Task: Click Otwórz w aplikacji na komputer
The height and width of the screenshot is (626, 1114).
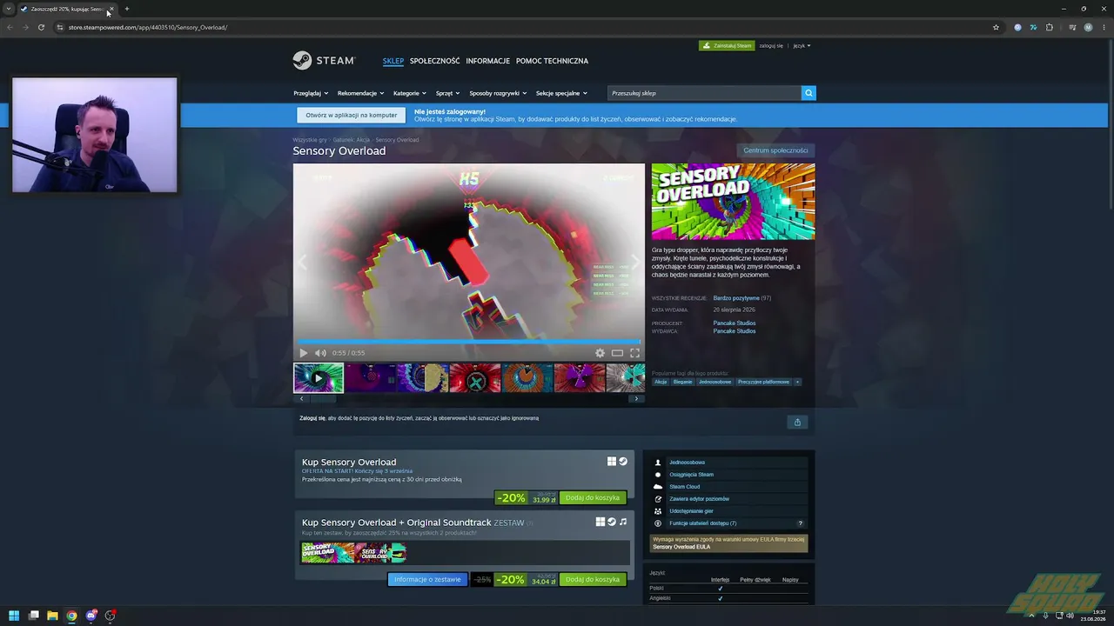Action: [x=352, y=115]
